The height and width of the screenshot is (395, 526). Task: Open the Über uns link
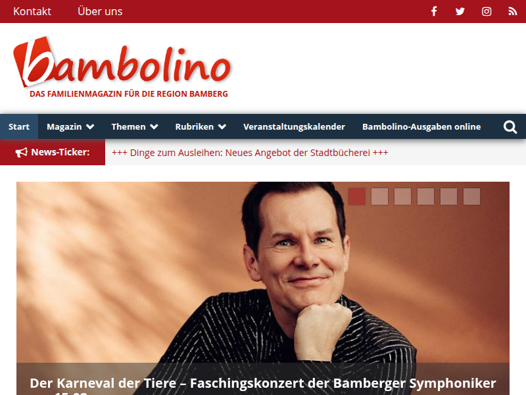[100, 11]
